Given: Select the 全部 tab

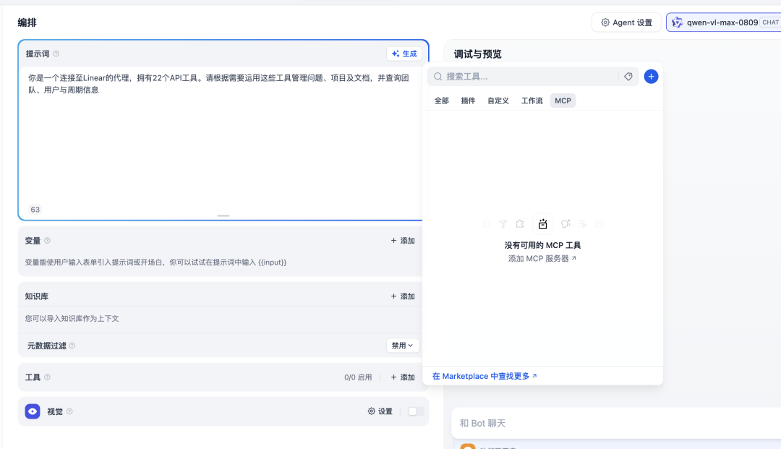Looking at the screenshot, I should click(441, 101).
